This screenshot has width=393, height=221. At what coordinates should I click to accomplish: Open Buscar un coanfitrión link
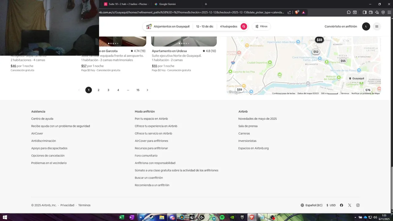(x=149, y=178)
